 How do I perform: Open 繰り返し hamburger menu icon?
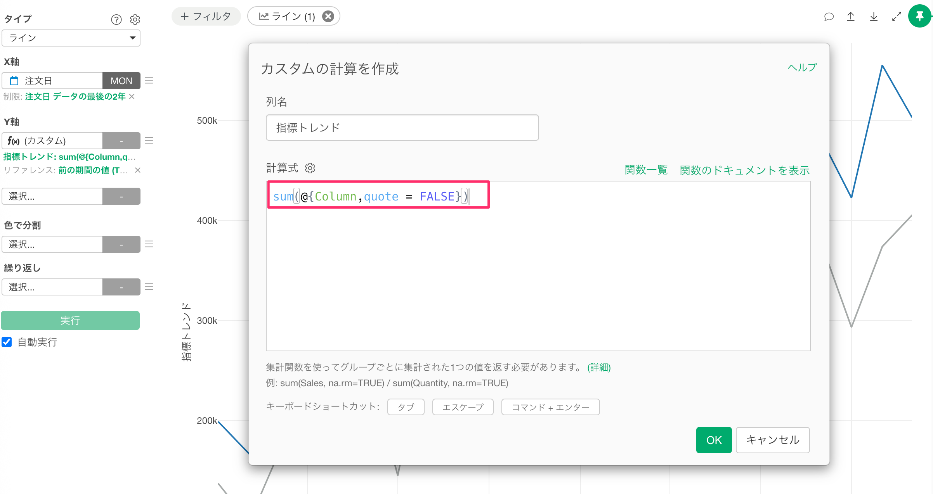tap(149, 287)
